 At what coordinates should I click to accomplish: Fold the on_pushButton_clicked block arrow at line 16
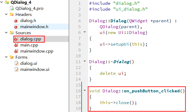point(85,91)
